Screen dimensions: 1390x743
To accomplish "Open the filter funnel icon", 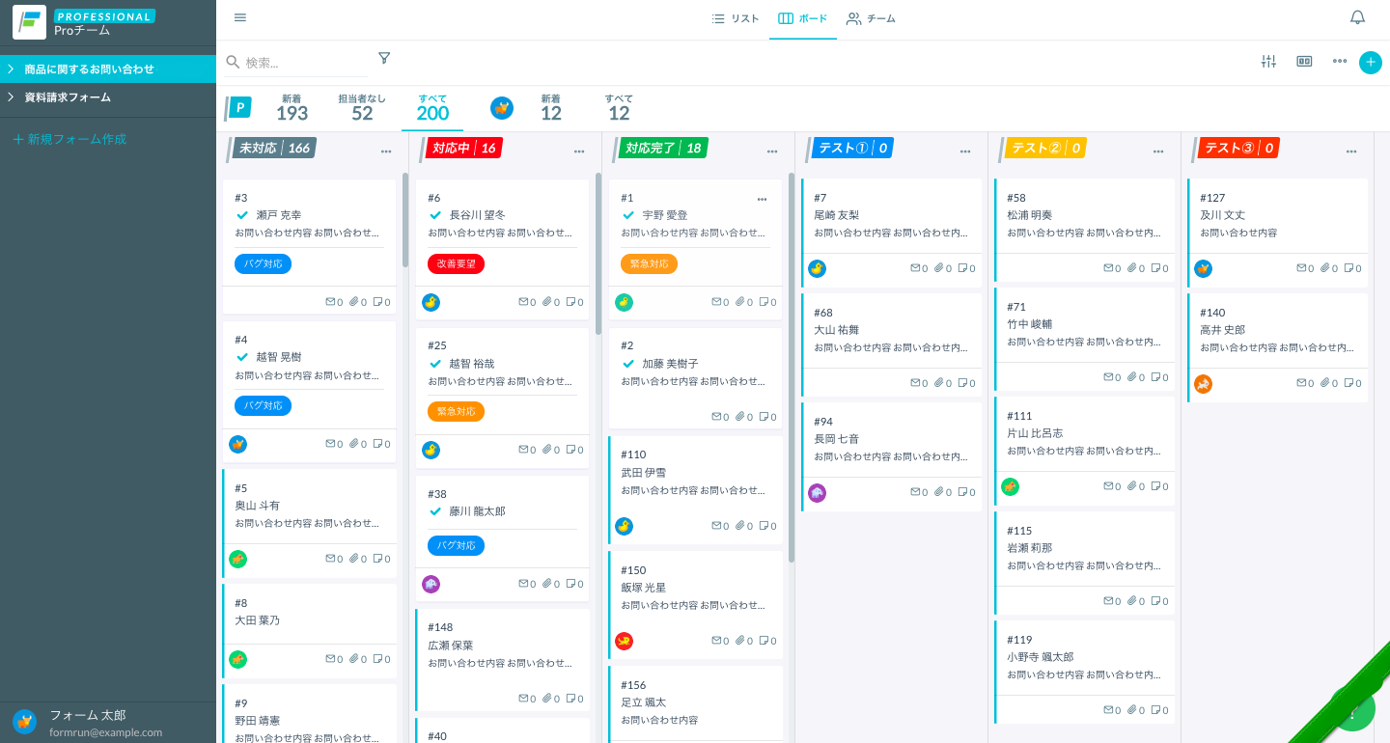I will (384, 58).
